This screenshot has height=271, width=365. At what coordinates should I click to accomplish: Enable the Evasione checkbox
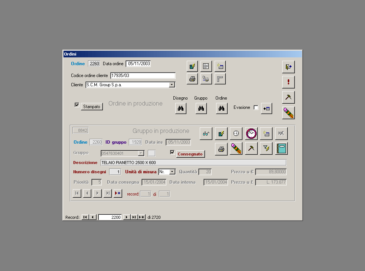256,107
